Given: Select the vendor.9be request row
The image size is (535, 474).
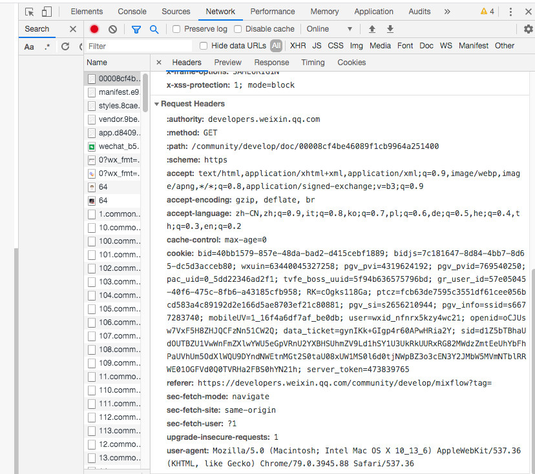Looking at the screenshot, I should (x=112, y=119).
